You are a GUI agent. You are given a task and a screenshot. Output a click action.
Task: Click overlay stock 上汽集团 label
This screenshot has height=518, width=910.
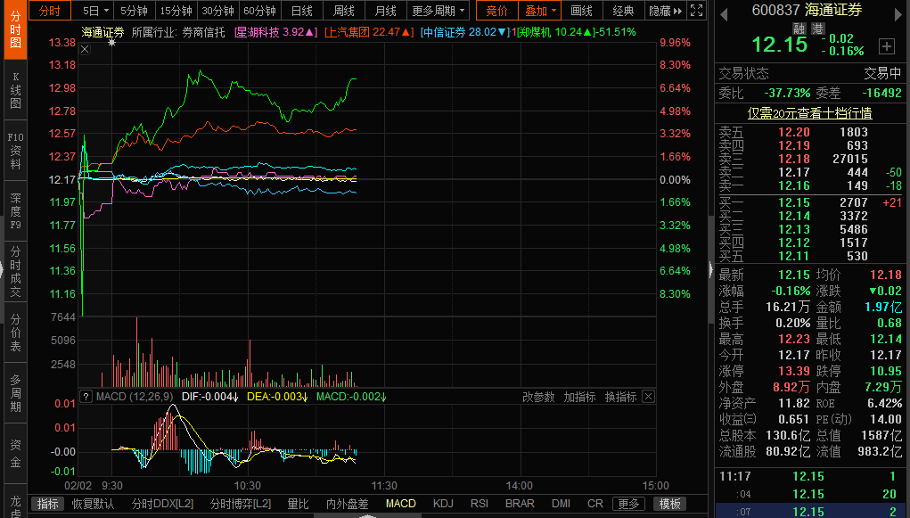click(x=368, y=32)
